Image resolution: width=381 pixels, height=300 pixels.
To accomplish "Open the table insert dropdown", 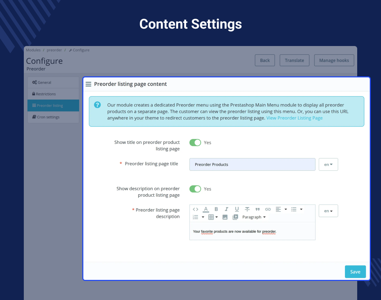I will 213,217.
